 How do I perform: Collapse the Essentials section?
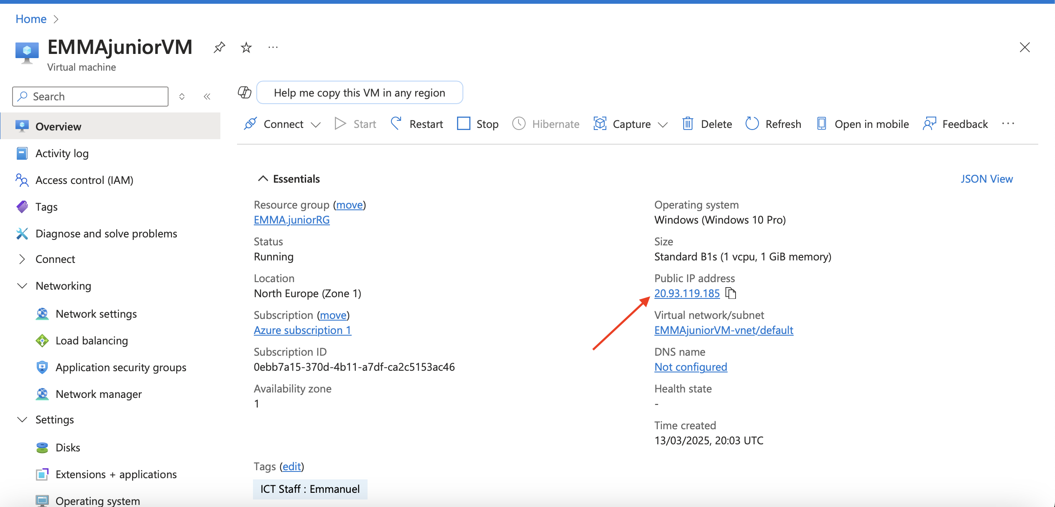coord(263,179)
